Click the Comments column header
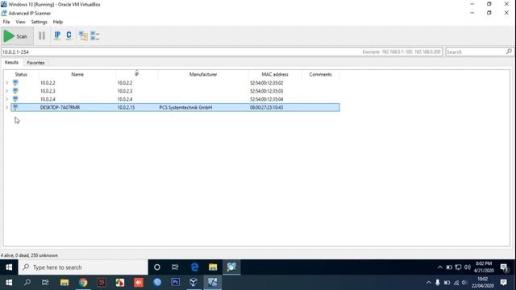The width and height of the screenshot is (516, 290). coord(320,74)
